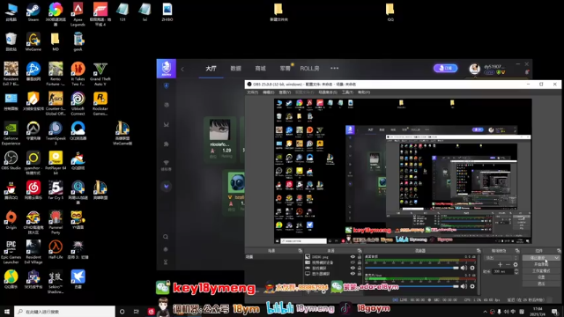Viewport: 564px width, 317px height.
Task: Open the Half-Life desktop shortcut
Action: coord(56,249)
